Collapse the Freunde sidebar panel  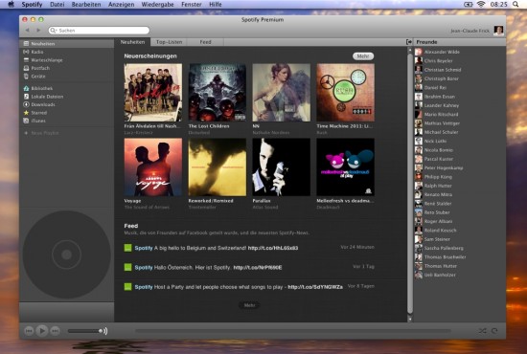coord(409,42)
